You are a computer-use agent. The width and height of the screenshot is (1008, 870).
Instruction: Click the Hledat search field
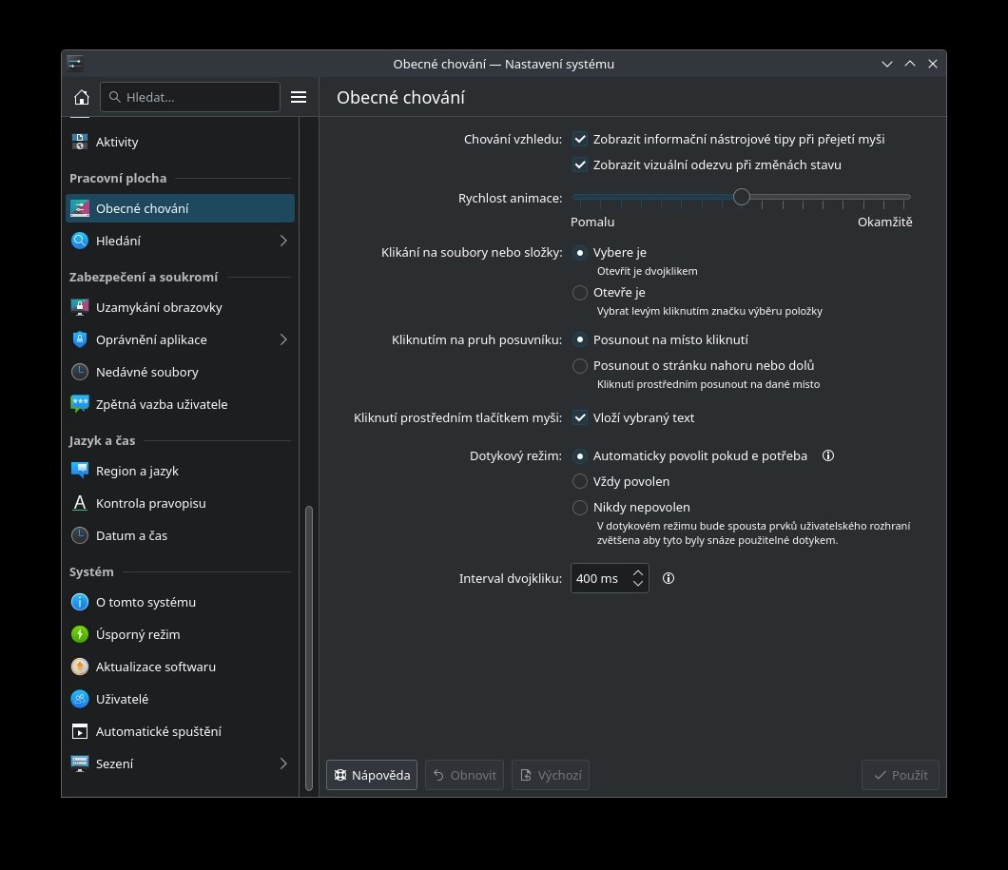190,97
